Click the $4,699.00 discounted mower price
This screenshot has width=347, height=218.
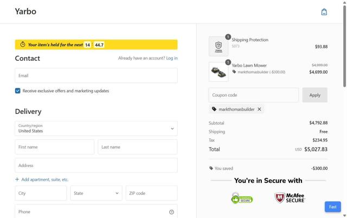tap(318, 72)
